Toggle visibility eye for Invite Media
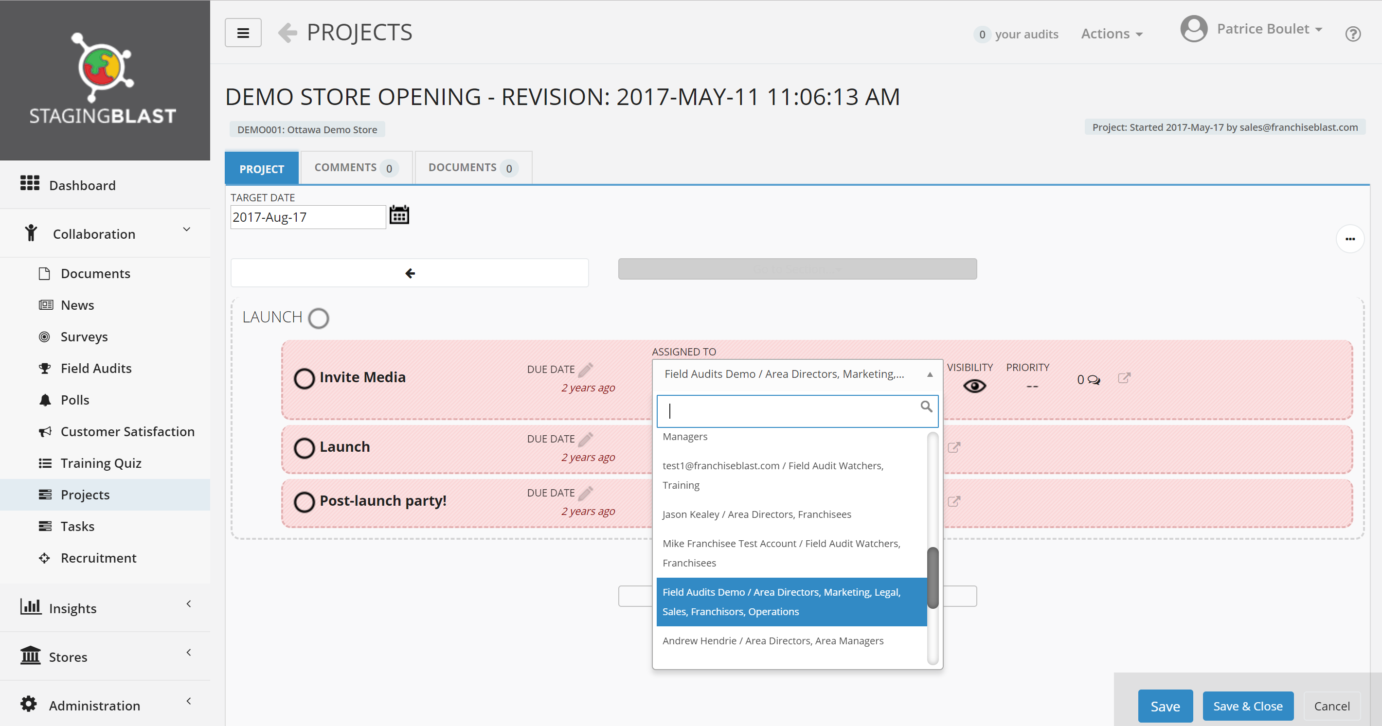 coord(974,386)
